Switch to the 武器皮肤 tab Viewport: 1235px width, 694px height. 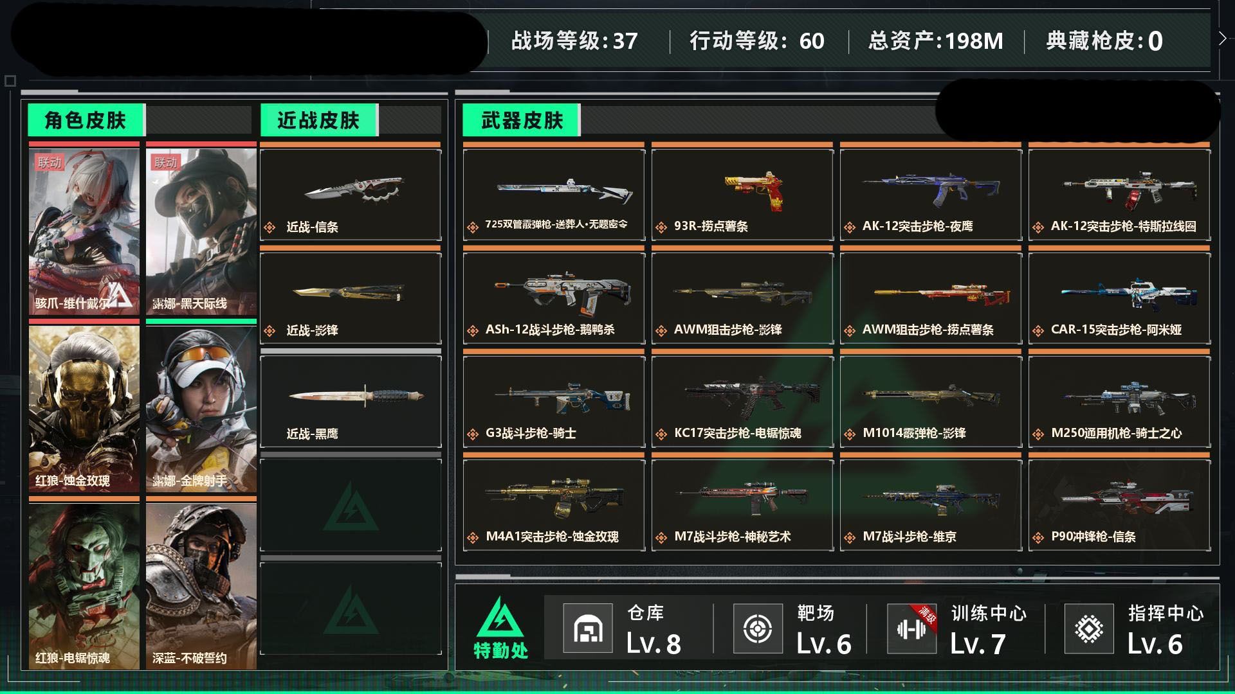(522, 120)
